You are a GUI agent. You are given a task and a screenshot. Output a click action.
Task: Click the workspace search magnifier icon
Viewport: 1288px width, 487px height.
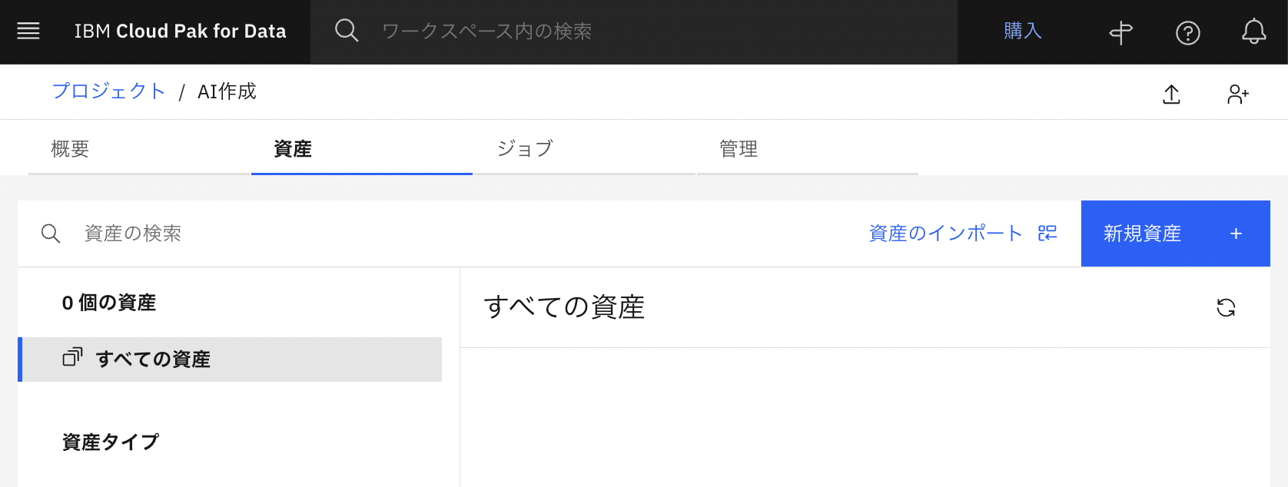coord(346,31)
